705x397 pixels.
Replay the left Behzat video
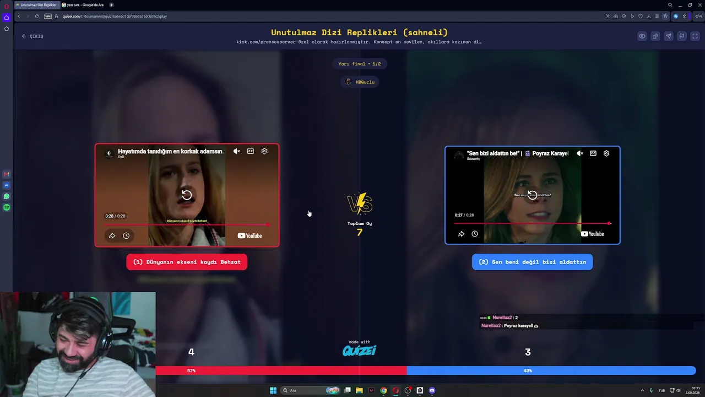click(x=187, y=195)
